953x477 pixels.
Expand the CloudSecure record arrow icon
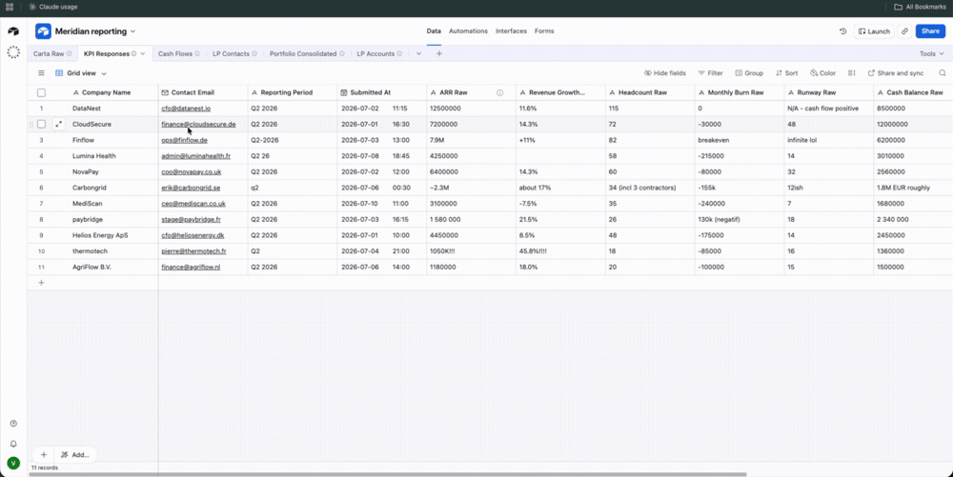tap(59, 124)
